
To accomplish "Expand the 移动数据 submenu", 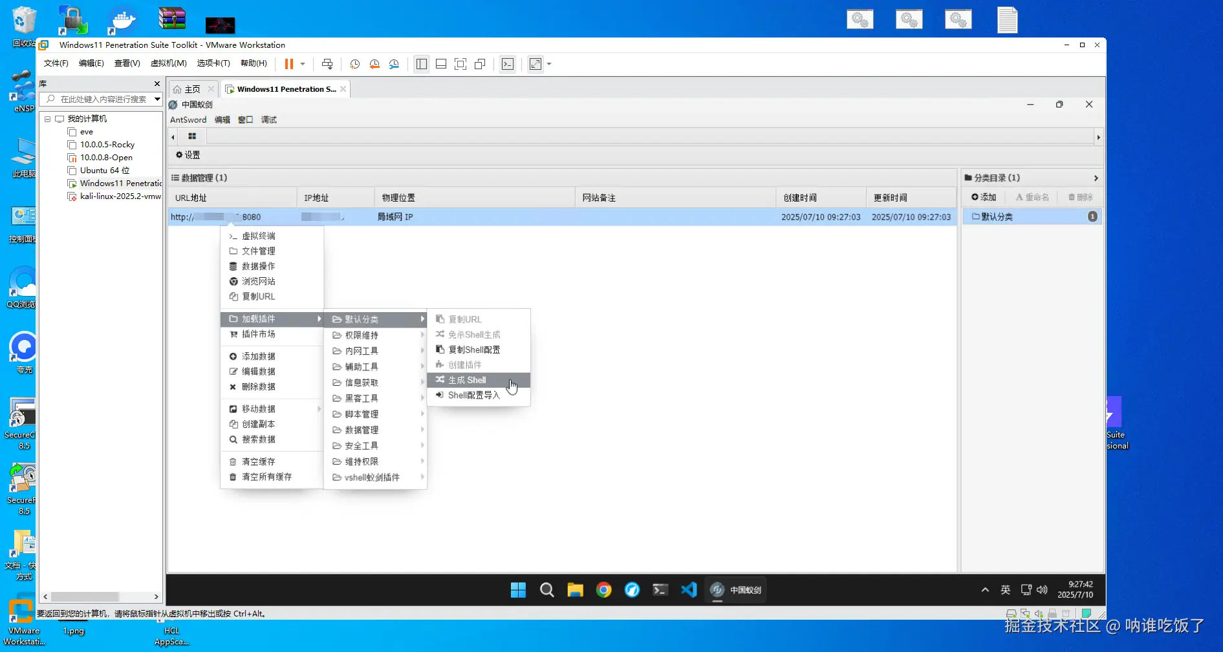I will [272, 409].
